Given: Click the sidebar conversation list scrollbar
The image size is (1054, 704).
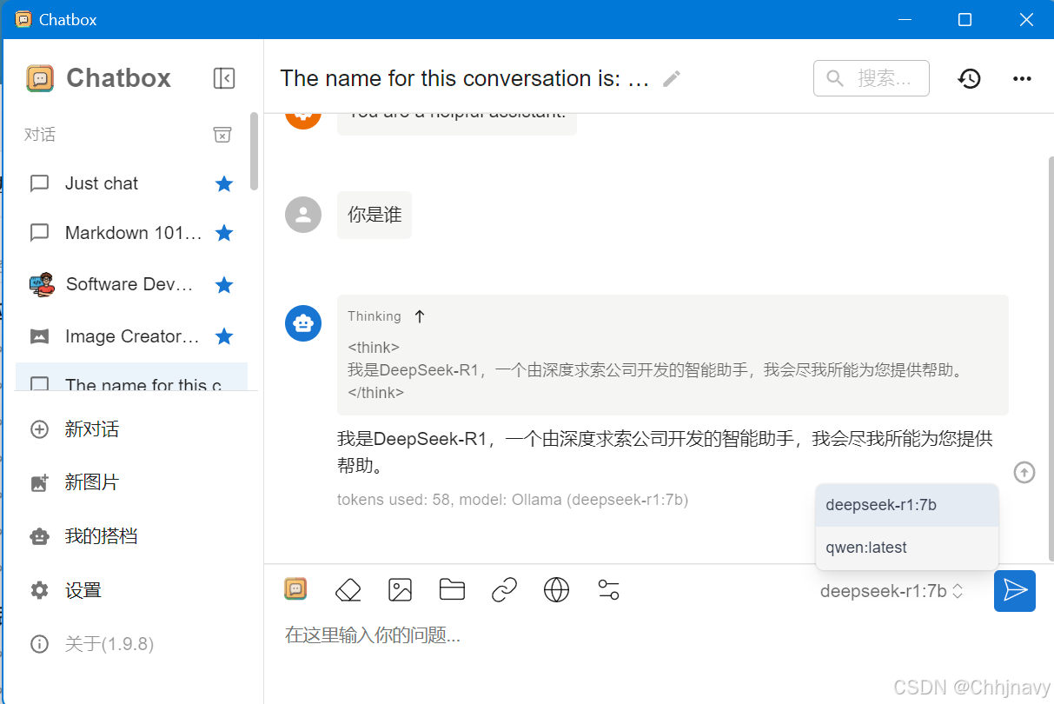Looking at the screenshot, I should pyautogui.click(x=255, y=151).
